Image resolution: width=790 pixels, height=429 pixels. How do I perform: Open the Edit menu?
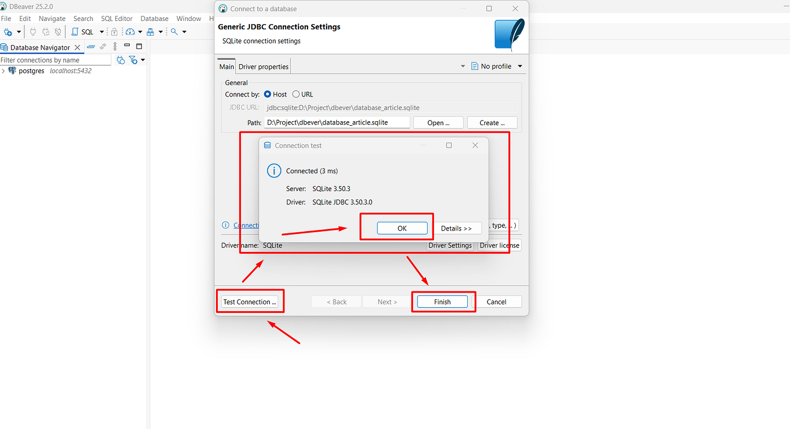tap(25, 19)
